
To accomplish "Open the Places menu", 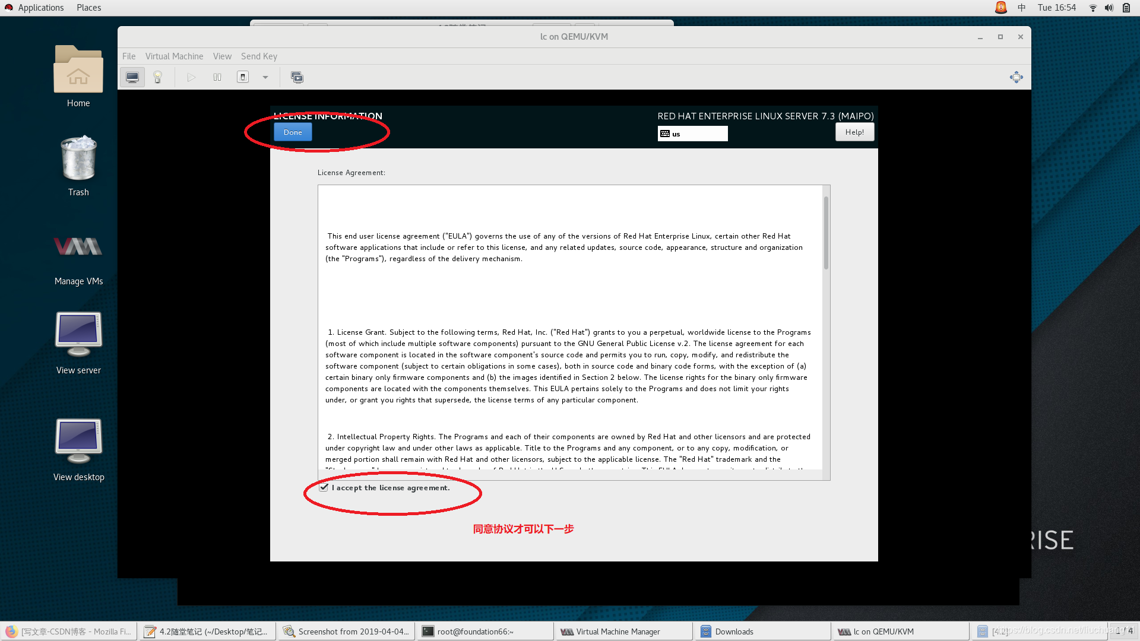I will (88, 8).
